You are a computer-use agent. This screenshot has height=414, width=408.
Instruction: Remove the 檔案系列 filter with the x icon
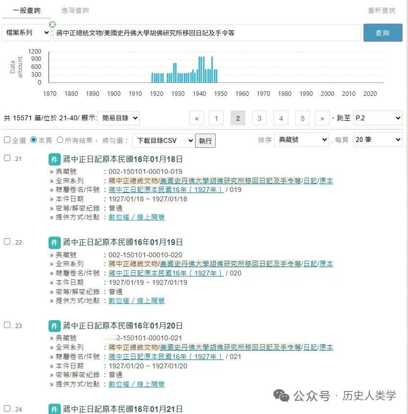coord(52,24)
